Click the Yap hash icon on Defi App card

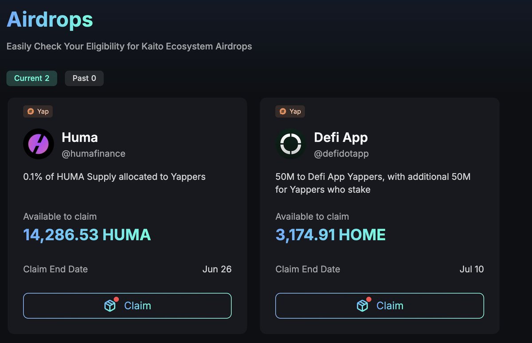[x=283, y=111]
